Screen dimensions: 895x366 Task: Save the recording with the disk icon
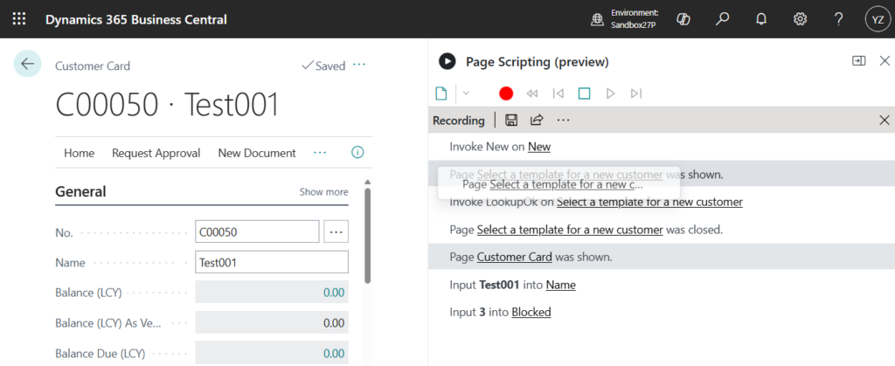coord(512,121)
